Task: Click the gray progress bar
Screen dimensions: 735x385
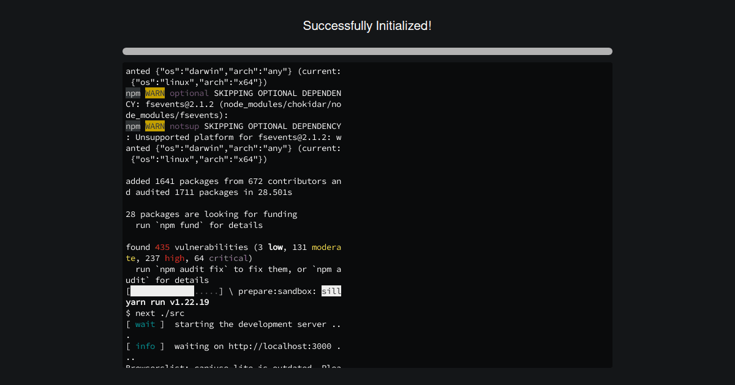Action: click(x=367, y=51)
